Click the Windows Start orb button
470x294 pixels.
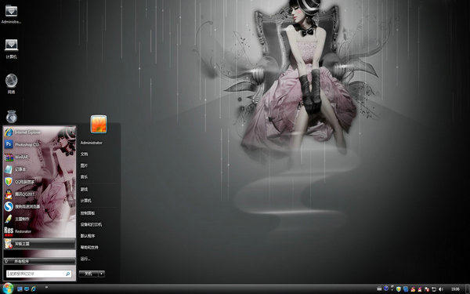pyautogui.click(x=8, y=289)
